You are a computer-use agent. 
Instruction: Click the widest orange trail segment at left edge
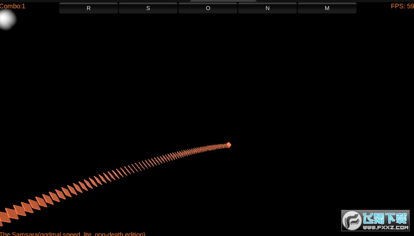pos(3,217)
